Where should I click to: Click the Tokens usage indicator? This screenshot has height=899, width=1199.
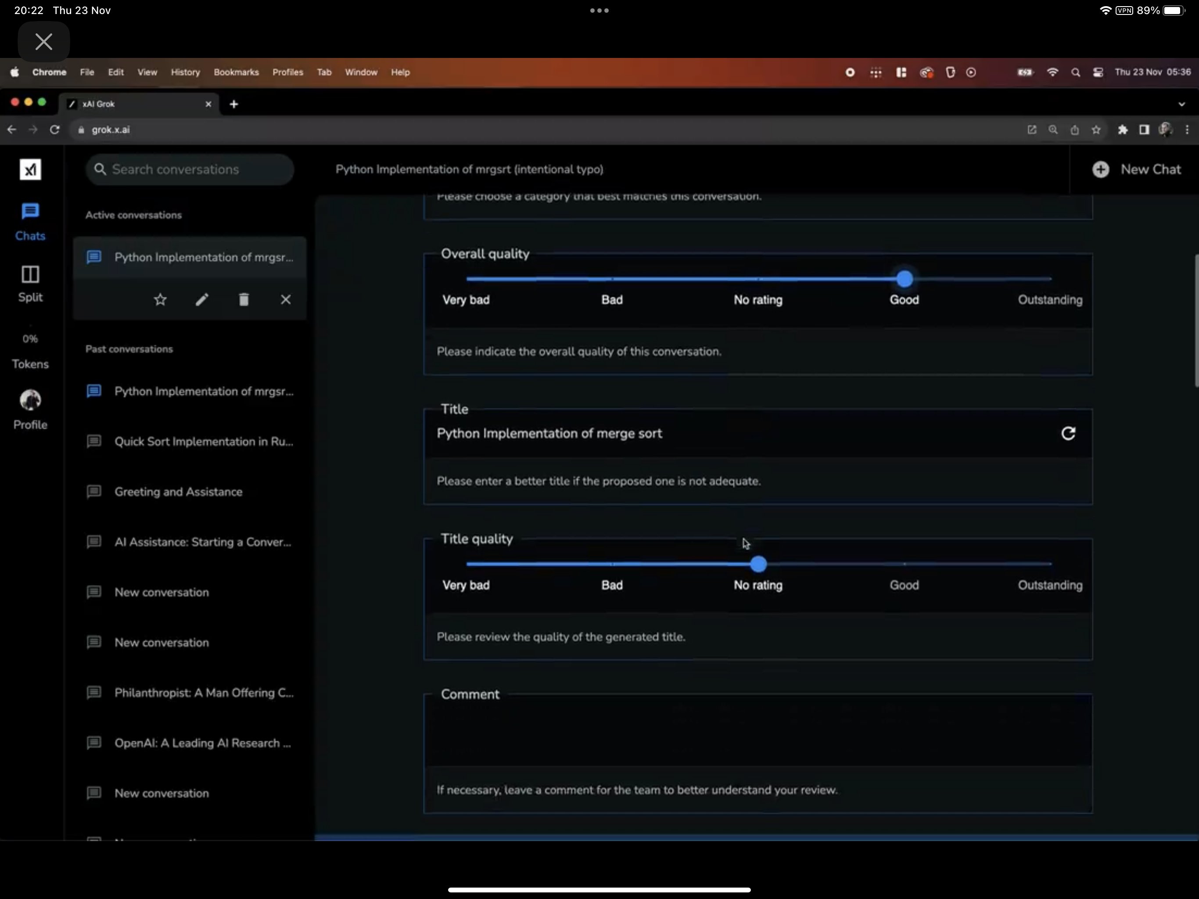(x=30, y=351)
